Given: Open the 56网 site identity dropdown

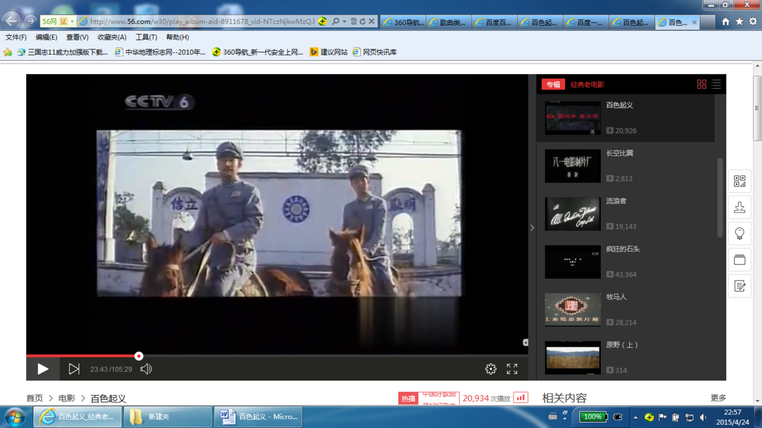Looking at the screenshot, I should 58,21.
